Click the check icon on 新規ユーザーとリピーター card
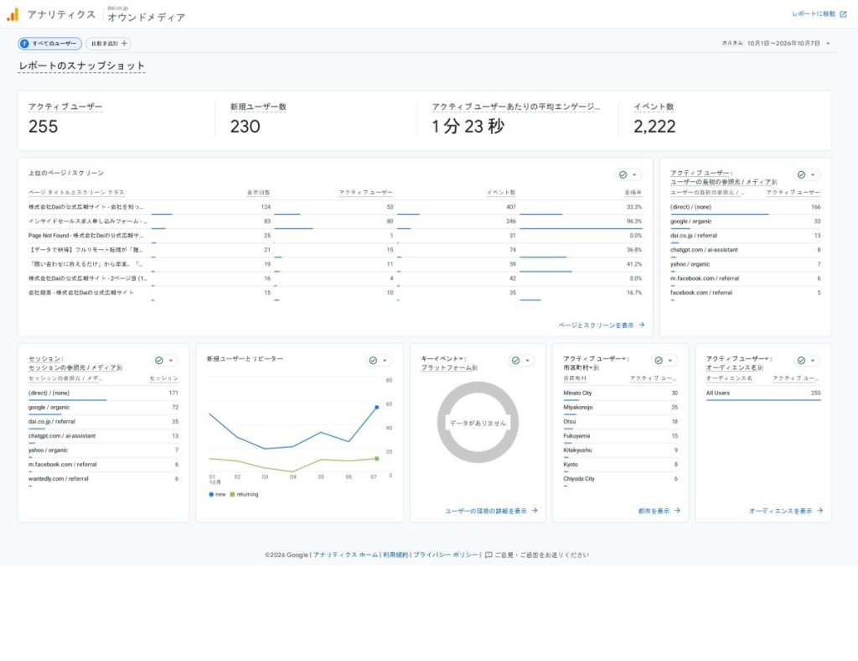This screenshot has height=661, width=858. (x=373, y=361)
